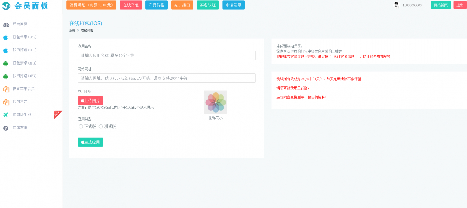Open the Api 接口 page
The height and width of the screenshot is (208, 467).
[181, 5]
